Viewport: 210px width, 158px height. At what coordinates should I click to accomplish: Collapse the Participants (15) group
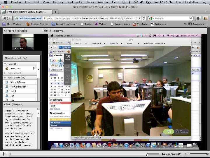pyautogui.click(x=5, y=78)
